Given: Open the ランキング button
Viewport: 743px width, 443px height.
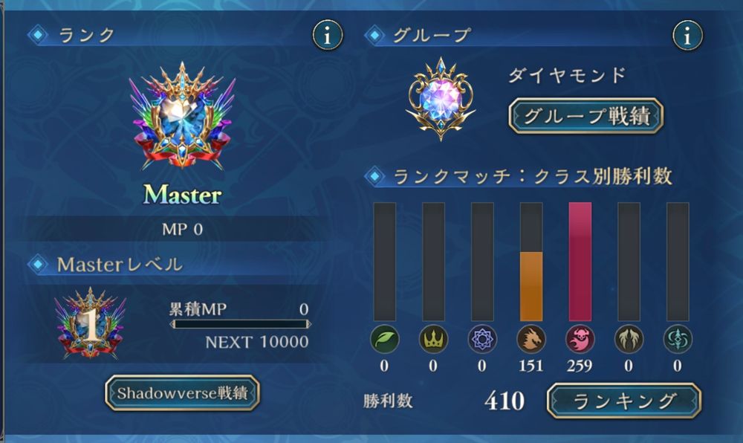Looking at the screenshot, I should [623, 401].
